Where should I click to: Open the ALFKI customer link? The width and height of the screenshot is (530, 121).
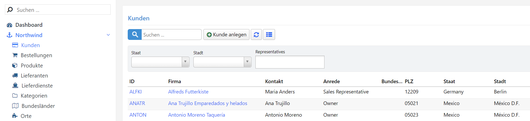tap(135, 92)
